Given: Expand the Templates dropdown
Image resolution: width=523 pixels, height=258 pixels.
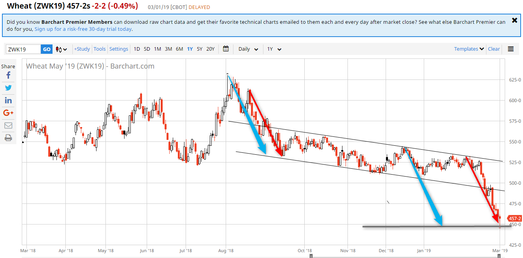Looking at the screenshot, I should tap(469, 49).
